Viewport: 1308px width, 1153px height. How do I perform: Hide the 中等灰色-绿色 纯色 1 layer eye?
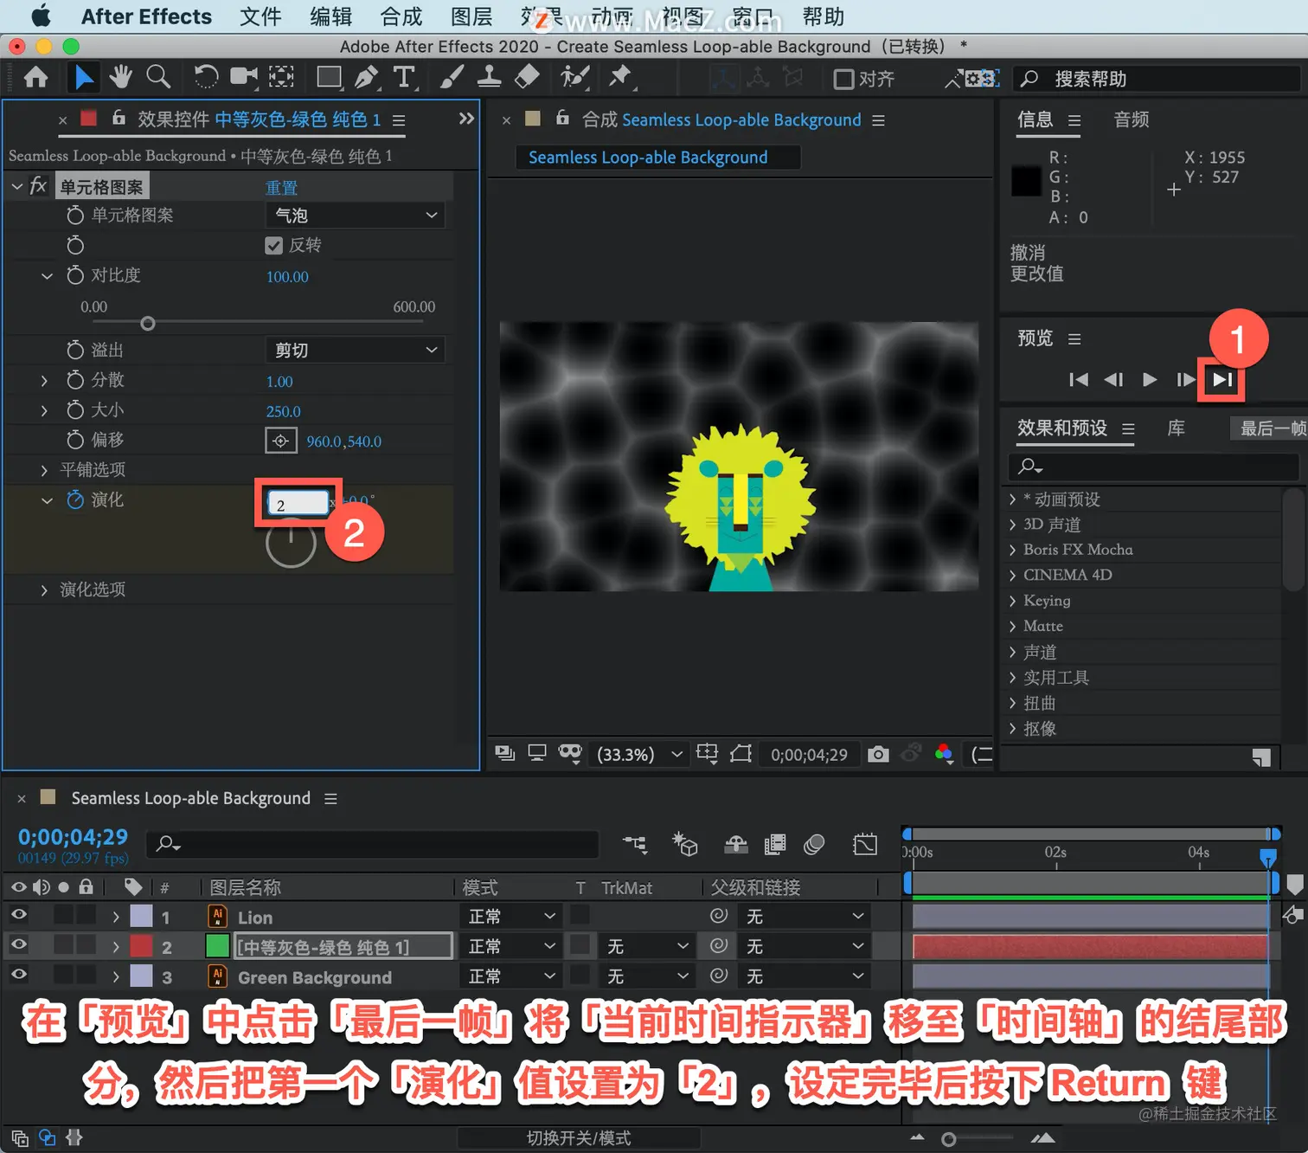coord(19,944)
